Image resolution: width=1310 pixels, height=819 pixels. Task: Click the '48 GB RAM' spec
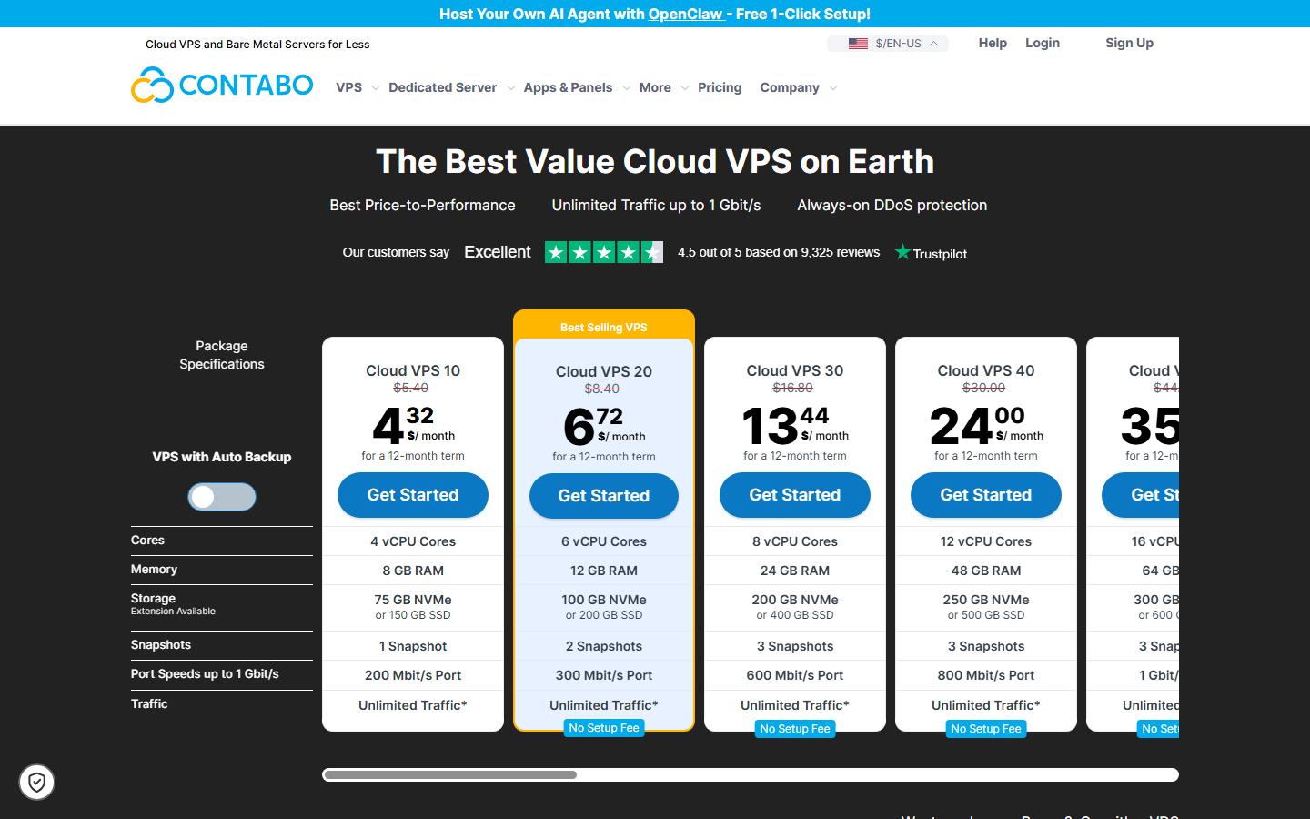[x=986, y=571]
